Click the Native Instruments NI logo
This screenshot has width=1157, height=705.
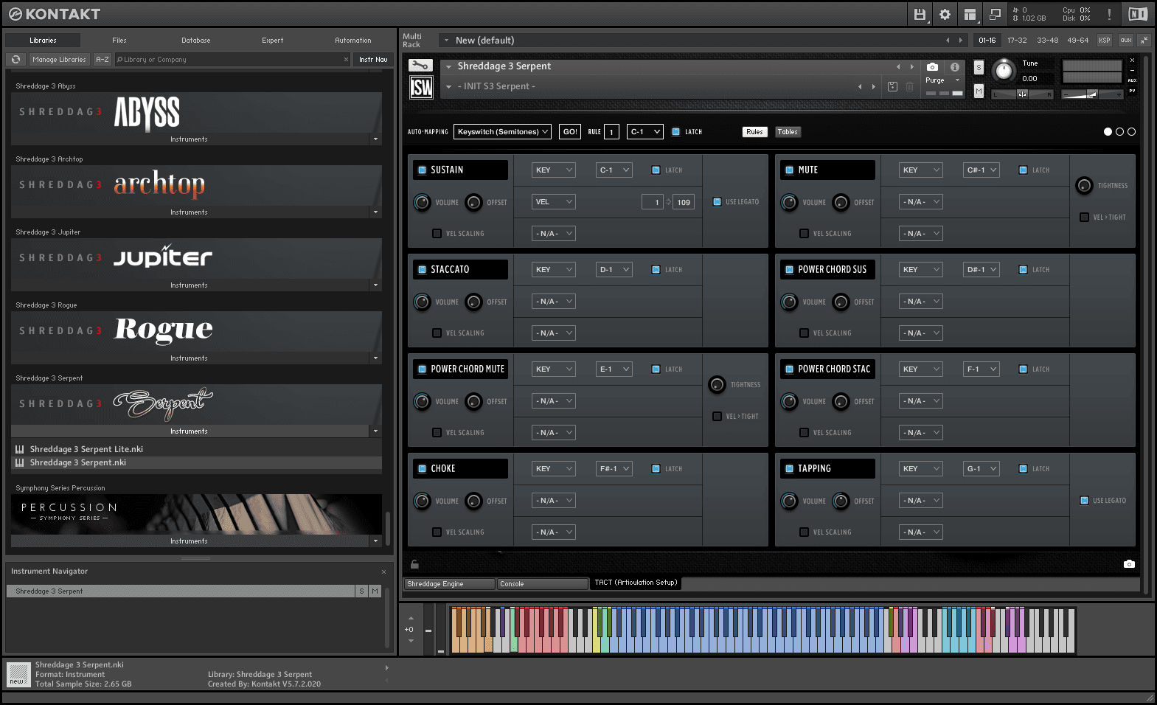click(1138, 14)
